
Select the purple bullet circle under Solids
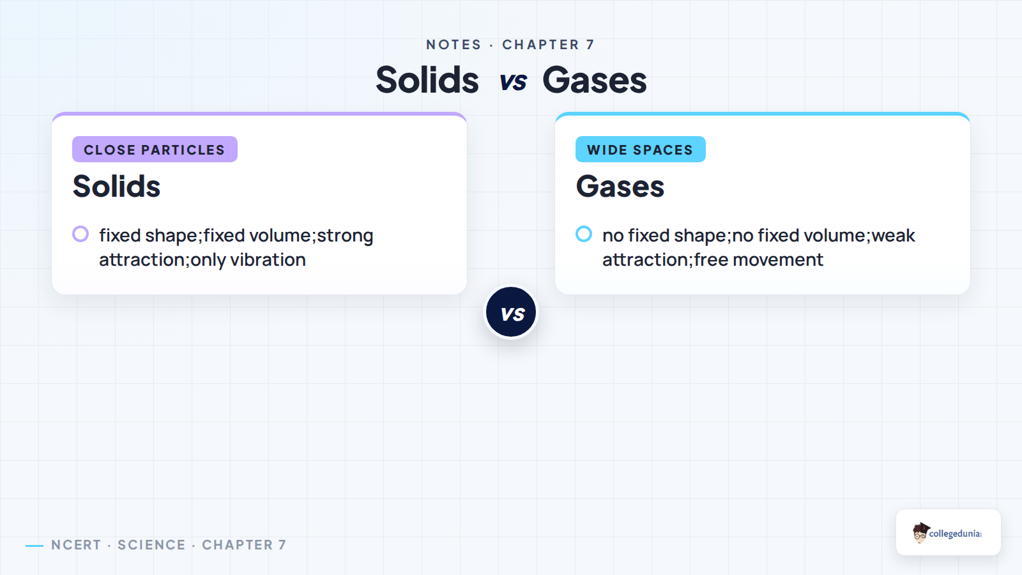(80, 234)
